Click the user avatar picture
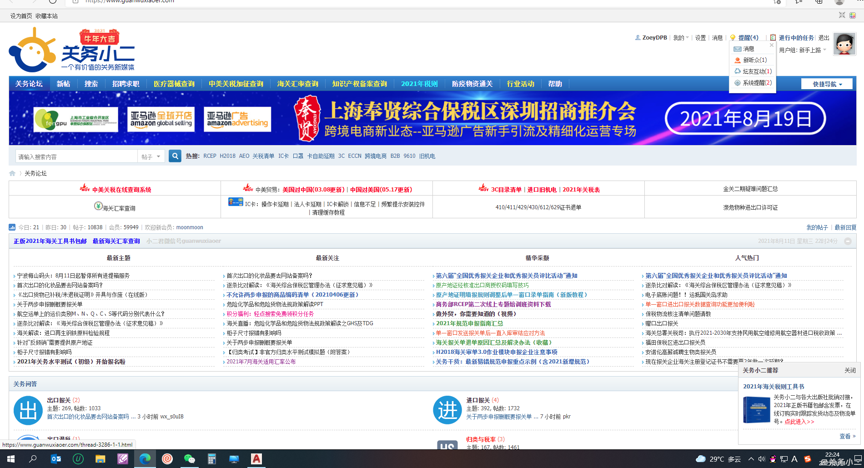The image size is (864, 468). tap(844, 45)
